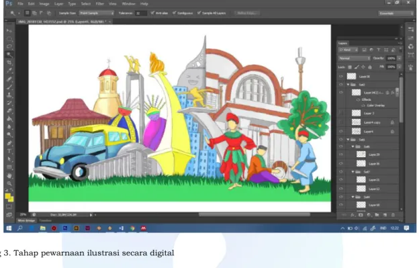Click Lock all padlock icon
Viewport: 419px width, 268px height.
click(x=370, y=67)
